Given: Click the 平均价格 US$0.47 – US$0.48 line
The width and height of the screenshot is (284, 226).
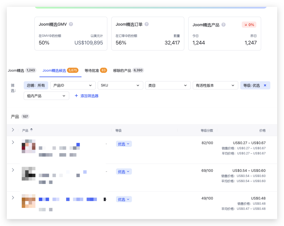Looking at the screenshot, I should [x=244, y=209].
